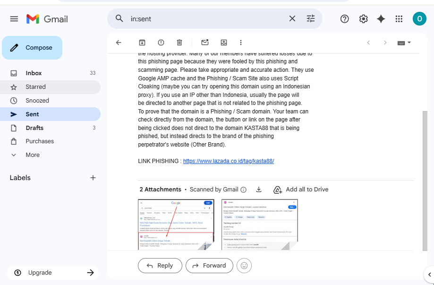Create a new label with plus icon
The height and width of the screenshot is (285, 434).
point(93,178)
